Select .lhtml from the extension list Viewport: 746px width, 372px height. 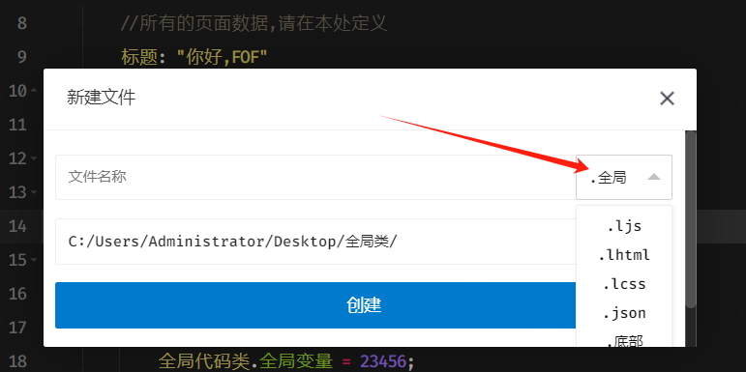624,255
